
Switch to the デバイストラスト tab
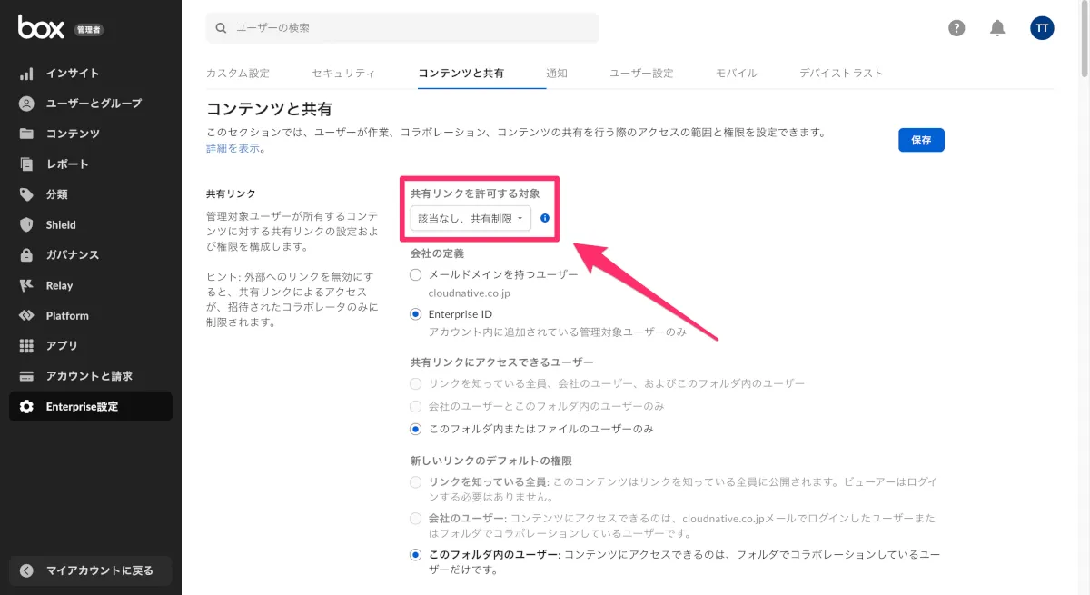[x=841, y=73]
